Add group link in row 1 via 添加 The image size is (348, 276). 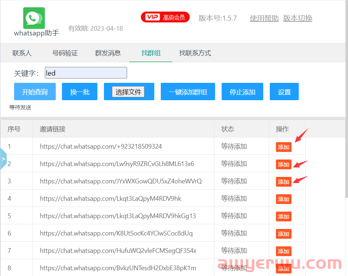coord(283,147)
